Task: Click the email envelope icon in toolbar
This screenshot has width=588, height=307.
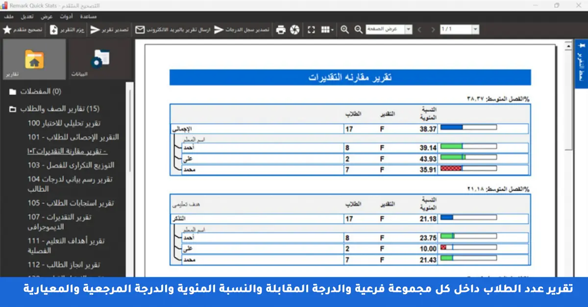Action: 140,30
